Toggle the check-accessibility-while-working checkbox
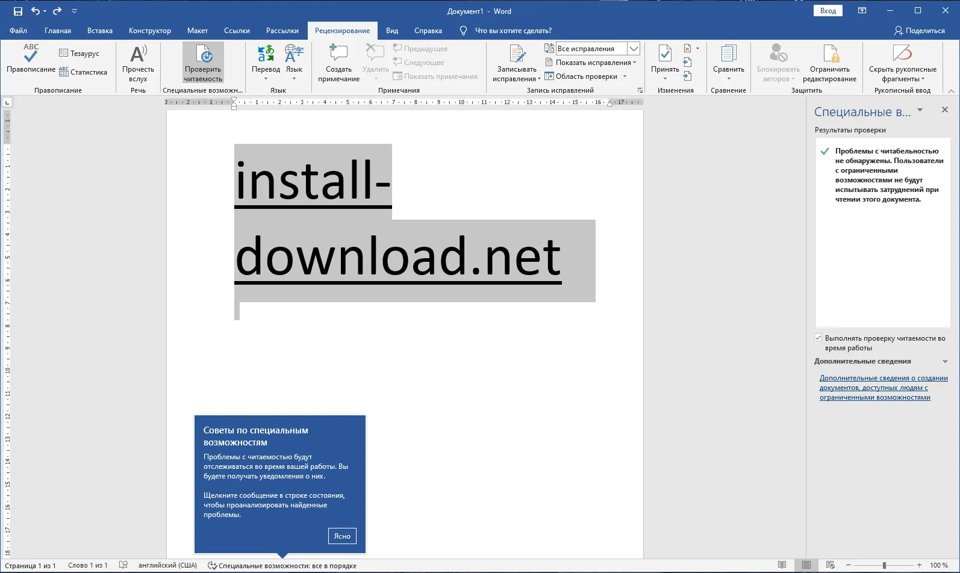This screenshot has width=960, height=573. point(818,338)
